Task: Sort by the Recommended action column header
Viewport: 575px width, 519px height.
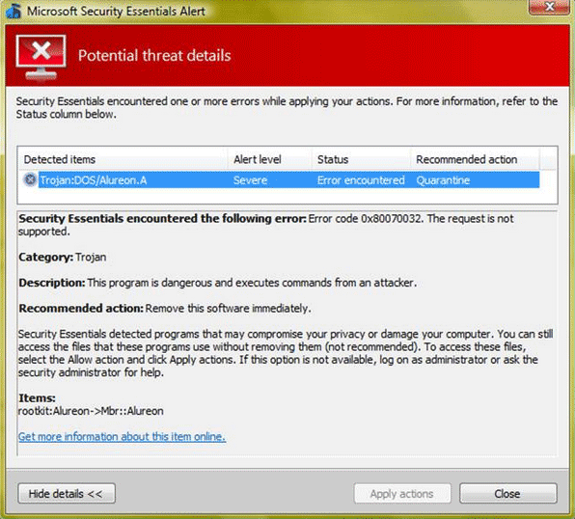Action: (x=475, y=159)
